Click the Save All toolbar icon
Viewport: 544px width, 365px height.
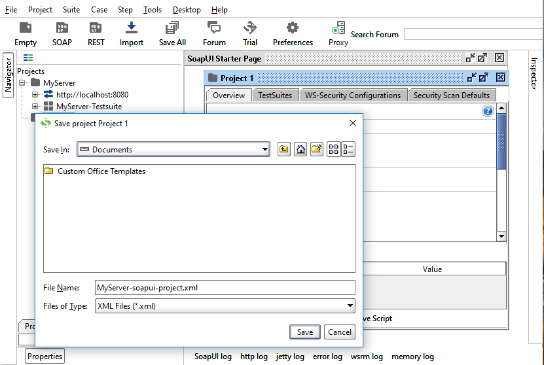coord(172,33)
